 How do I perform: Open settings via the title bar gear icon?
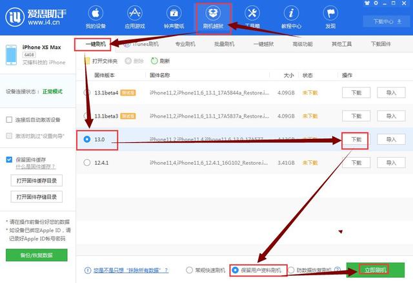(x=376, y=3)
